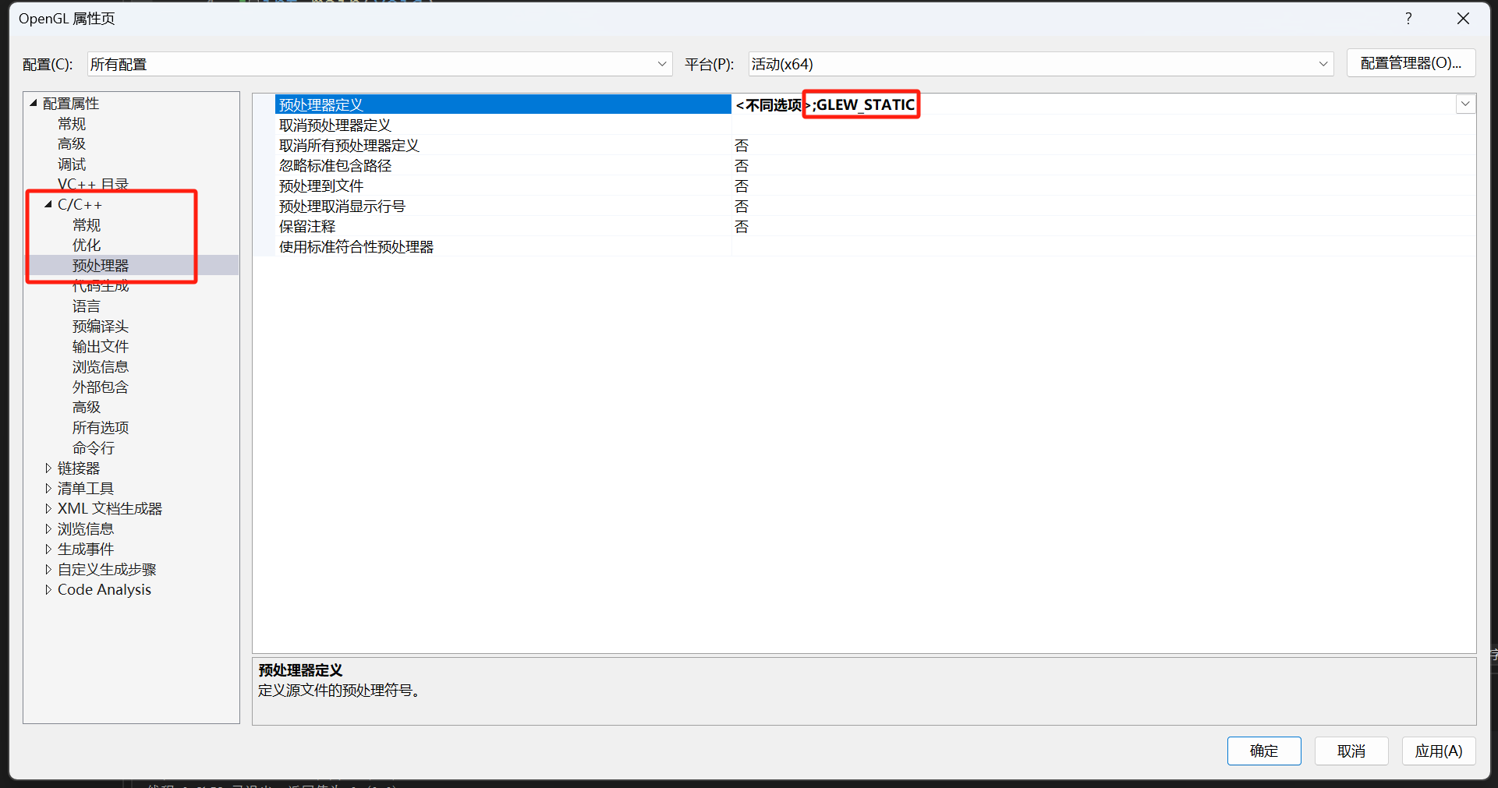Click the 应用(A) button
The width and height of the screenshot is (1498, 788).
1439,751
